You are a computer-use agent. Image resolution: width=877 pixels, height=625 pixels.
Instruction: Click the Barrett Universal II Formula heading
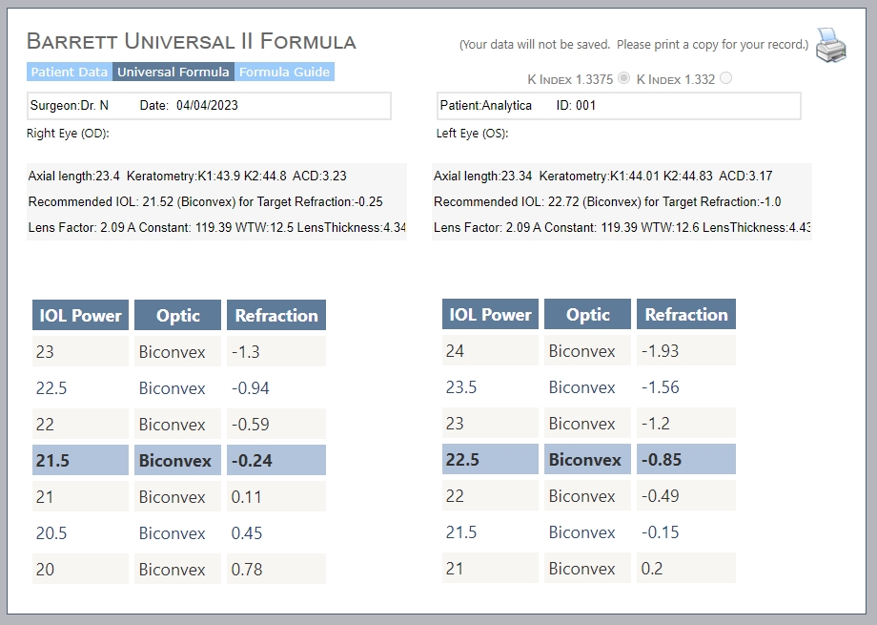[192, 41]
